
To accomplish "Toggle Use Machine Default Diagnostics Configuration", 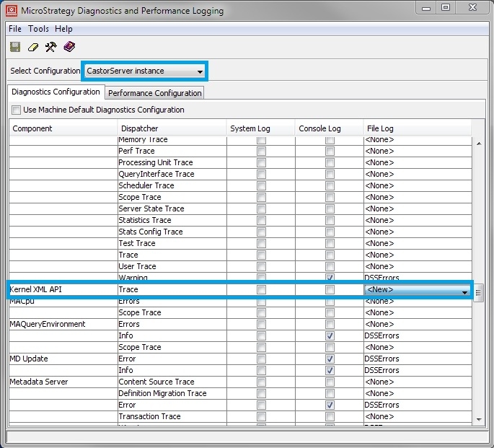I will pos(17,110).
